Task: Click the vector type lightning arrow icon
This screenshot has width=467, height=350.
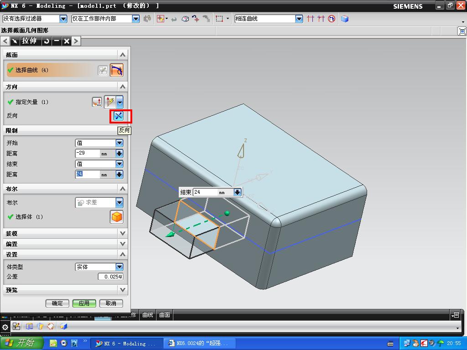Action: (110, 102)
